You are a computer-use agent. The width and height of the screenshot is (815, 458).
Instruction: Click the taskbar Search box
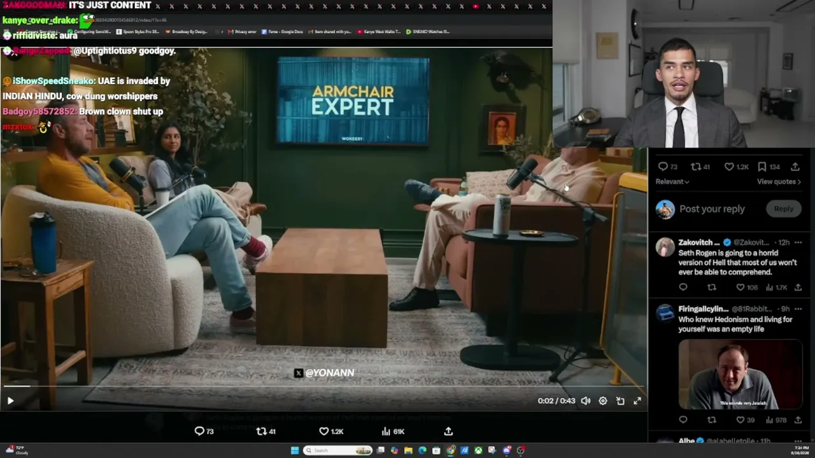[x=338, y=450]
